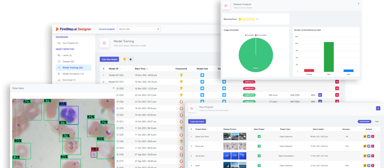This screenshot has height=168, width=384.
Task: Click the green RBC bar in chart
Action: (329, 57)
